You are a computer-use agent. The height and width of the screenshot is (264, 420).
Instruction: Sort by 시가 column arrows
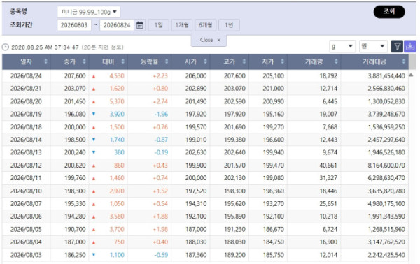(x=205, y=61)
